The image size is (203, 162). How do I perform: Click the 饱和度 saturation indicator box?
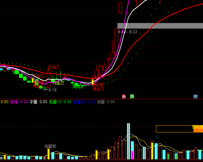(174, 128)
